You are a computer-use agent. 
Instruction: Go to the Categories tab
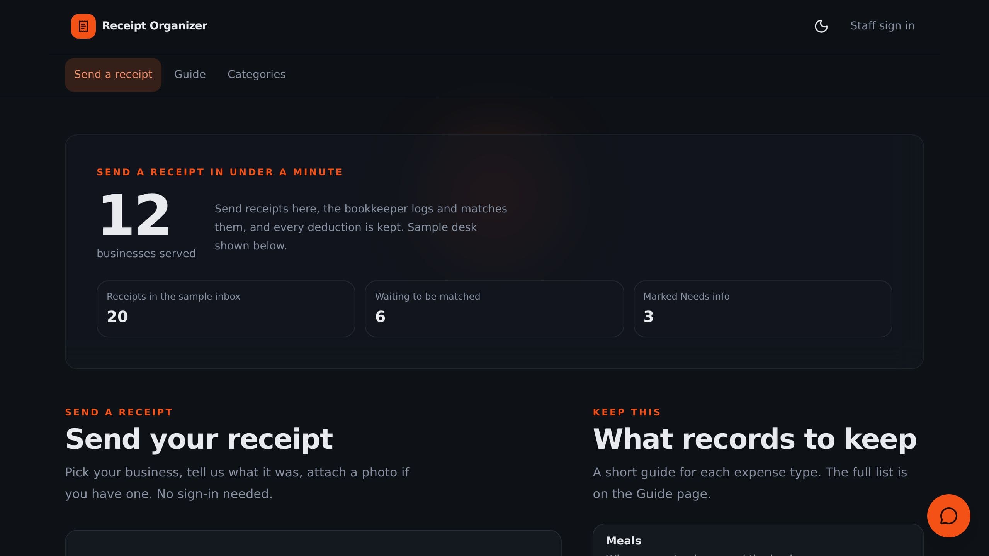[257, 75]
